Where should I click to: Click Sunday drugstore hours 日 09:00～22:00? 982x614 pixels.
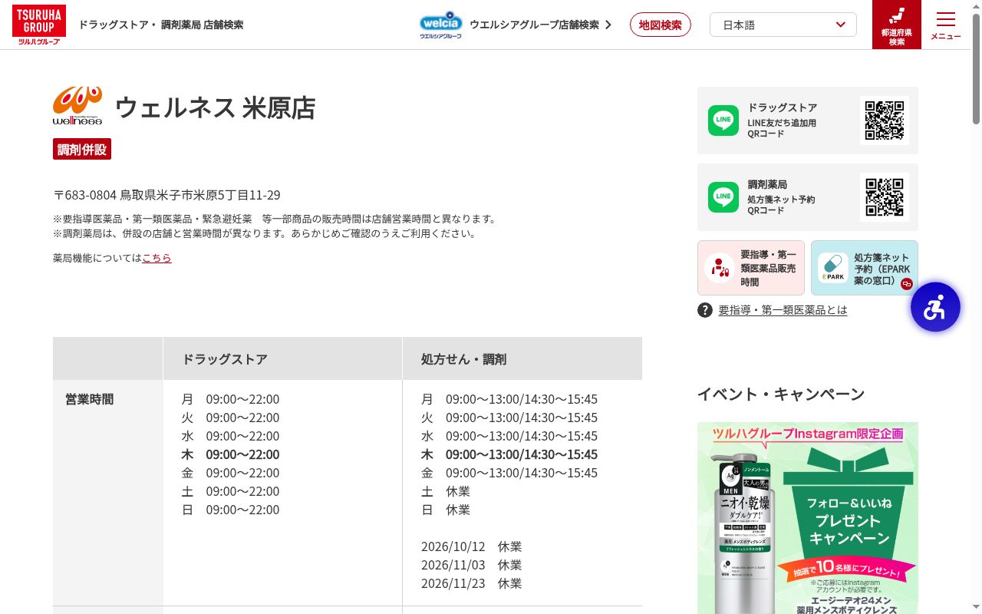point(230,510)
